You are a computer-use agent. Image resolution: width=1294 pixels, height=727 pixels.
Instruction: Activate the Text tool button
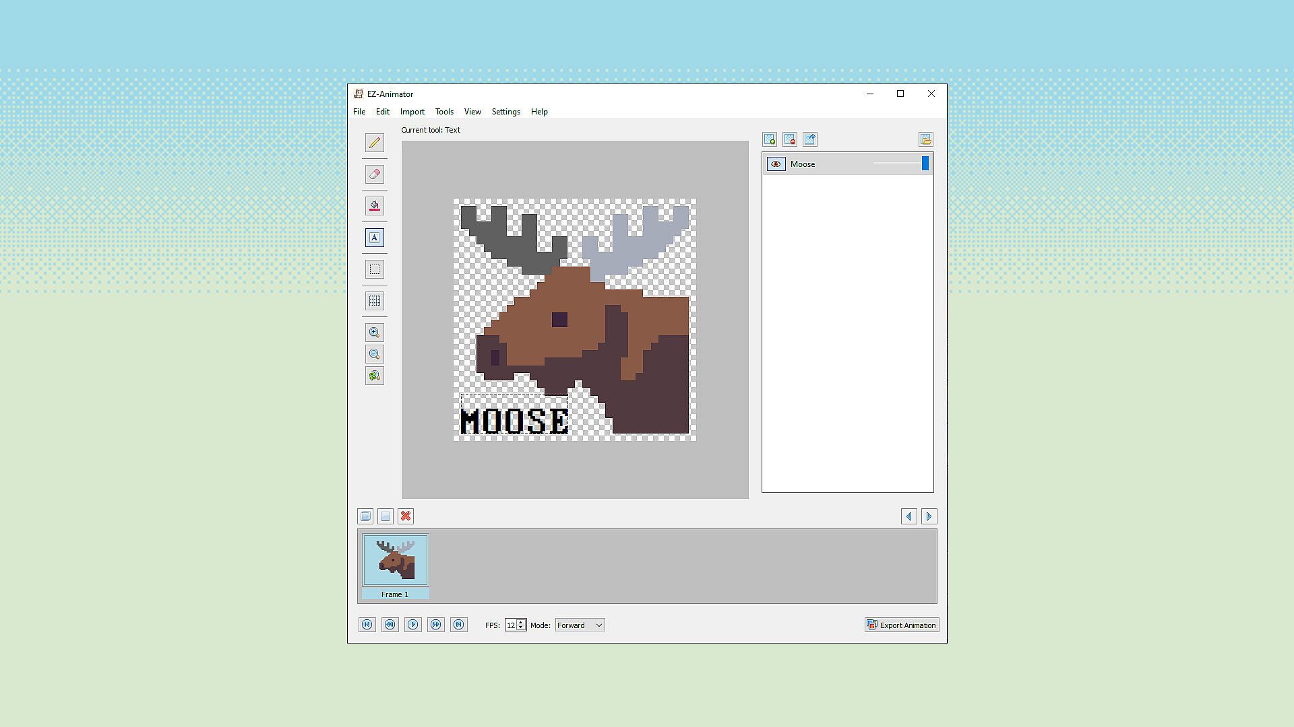(x=375, y=238)
